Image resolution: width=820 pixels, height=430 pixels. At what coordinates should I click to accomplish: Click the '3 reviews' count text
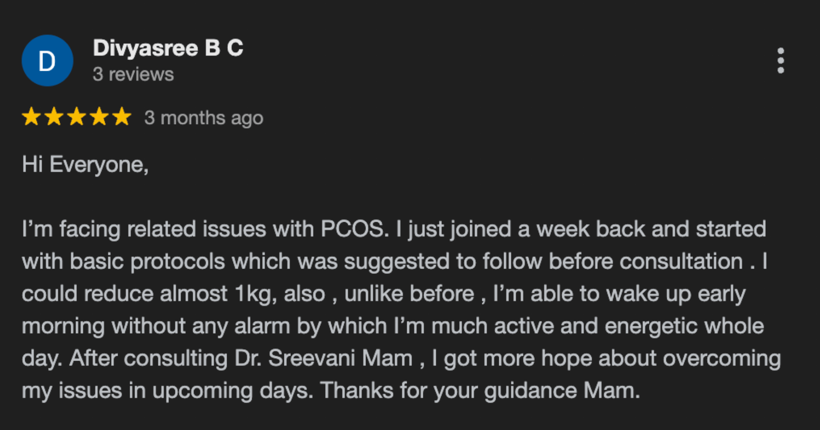click(x=133, y=75)
